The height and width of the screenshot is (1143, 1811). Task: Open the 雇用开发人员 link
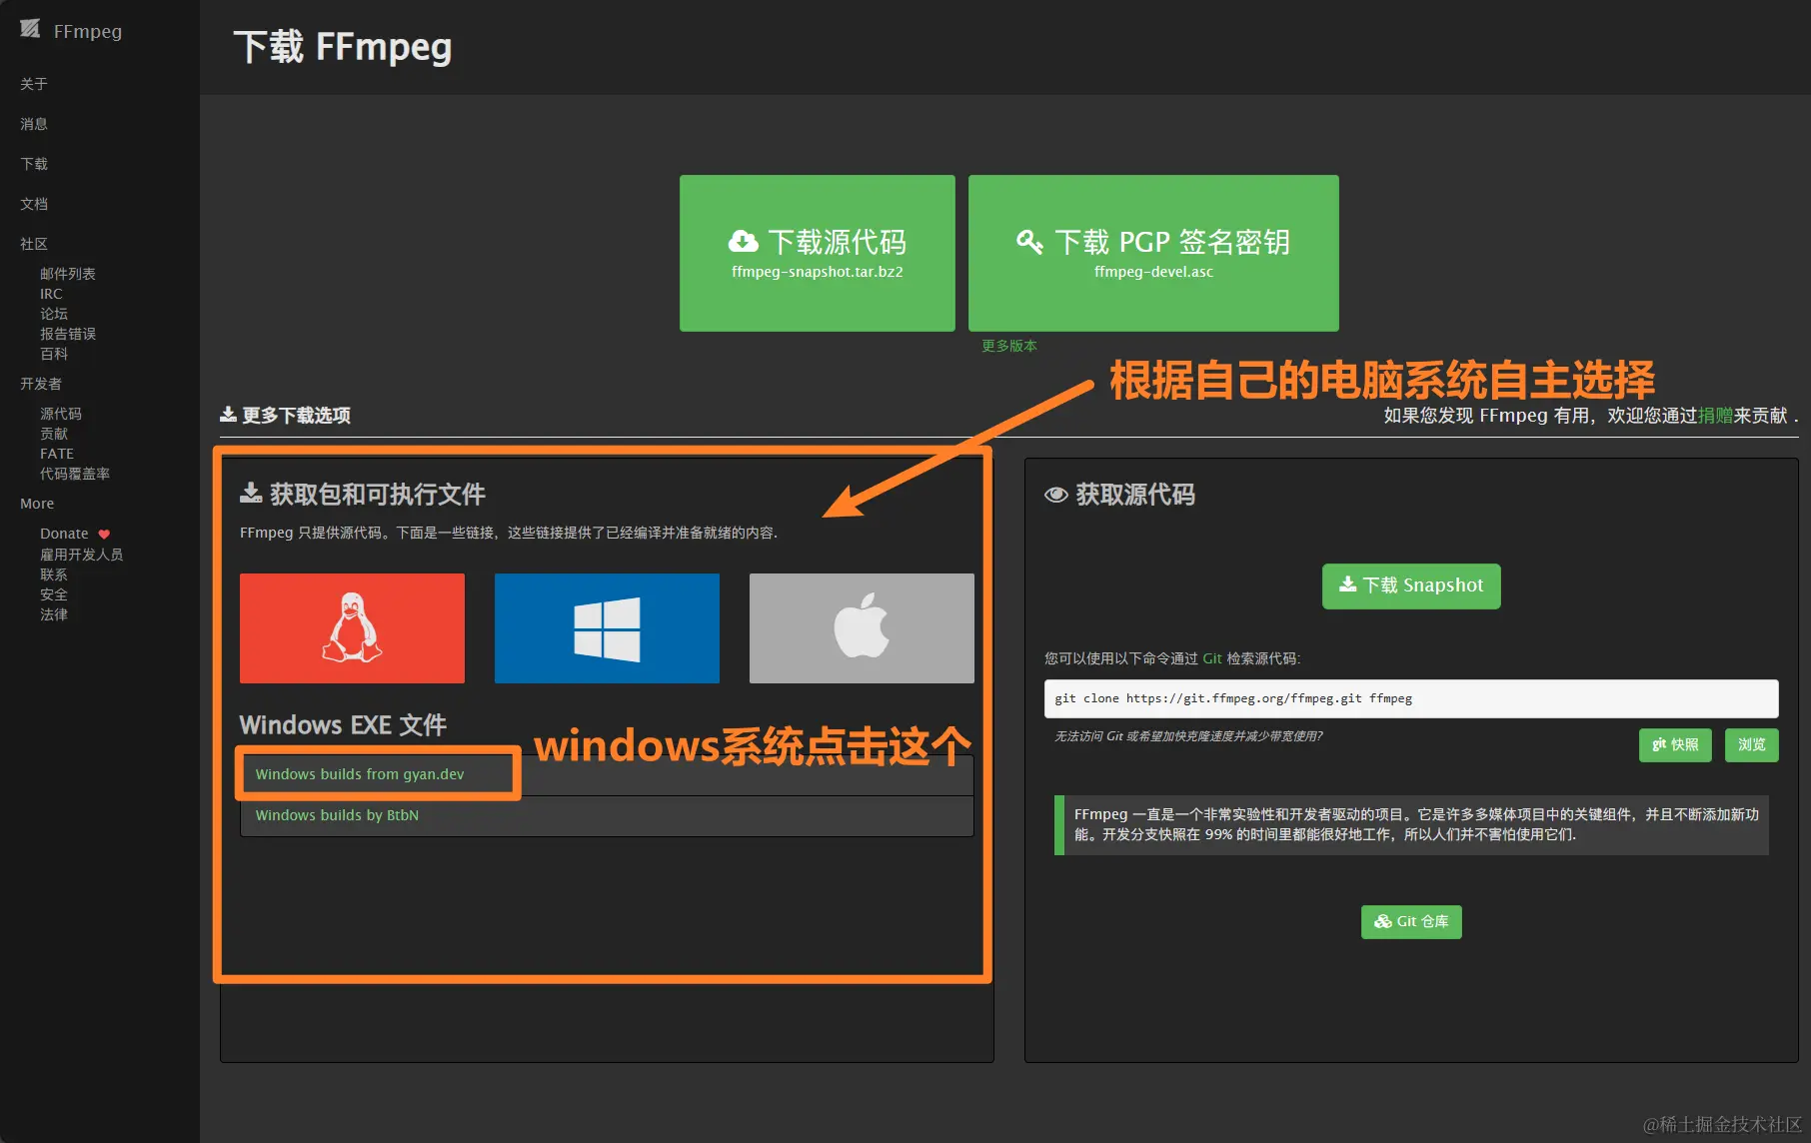tap(82, 555)
